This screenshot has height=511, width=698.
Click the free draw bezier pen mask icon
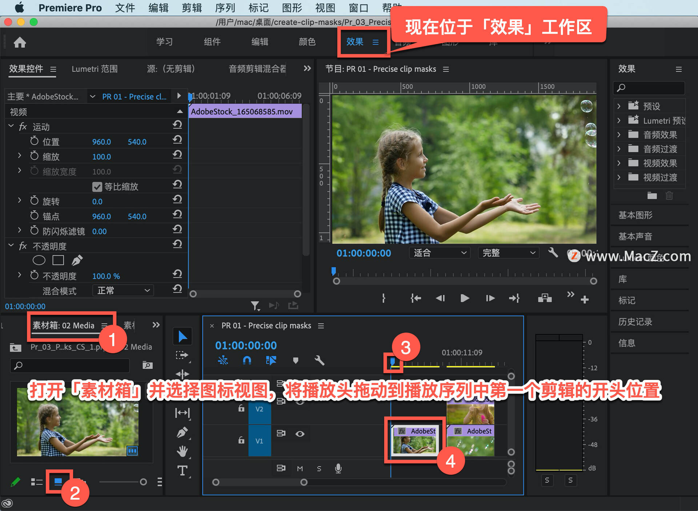(77, 260)
